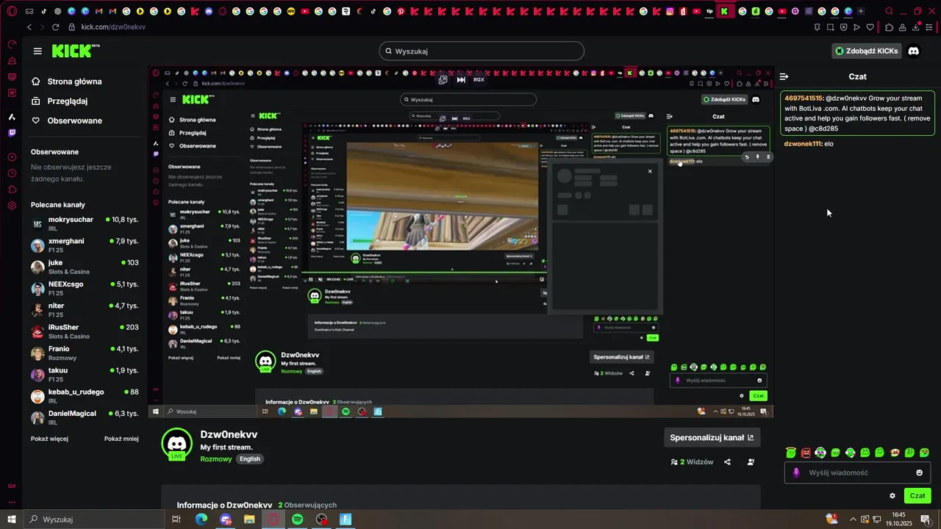Click Zdobądź KICKs button
This screenshot has width=941, height=529.
pyautogui.click(x=867, y=51)
